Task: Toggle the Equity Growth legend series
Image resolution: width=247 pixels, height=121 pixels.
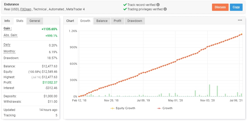Action: [123, 108]
